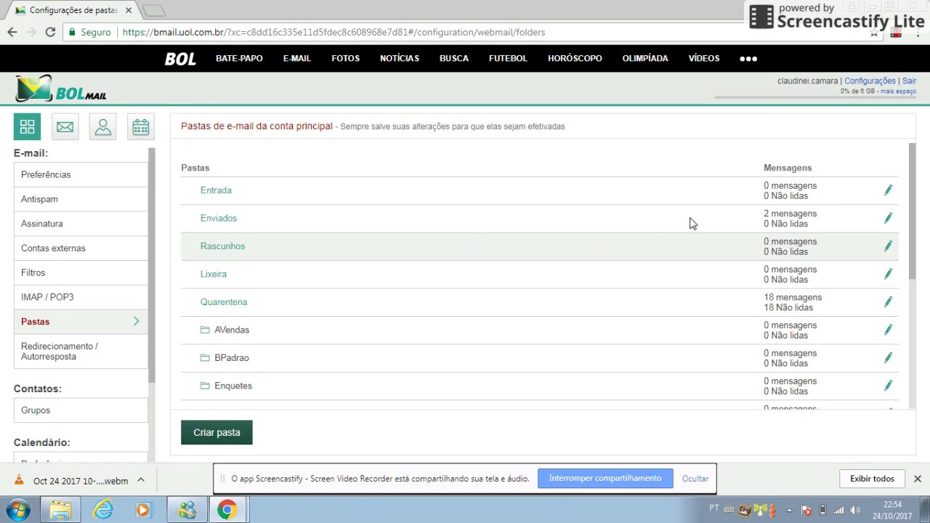Select Preferências in the E-mail settings
The height and width of the screenshot is (523, 930).
[x=81, y=174]
